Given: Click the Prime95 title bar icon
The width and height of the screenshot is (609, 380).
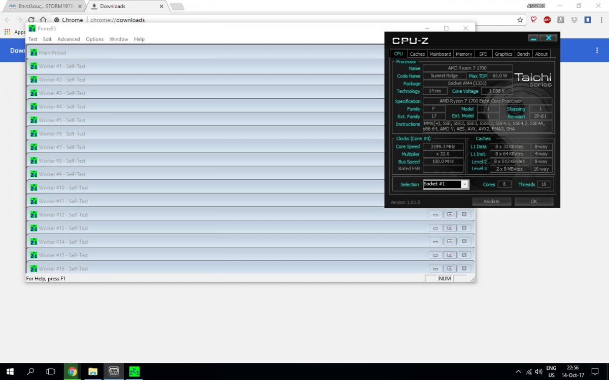Looking at the screenshot, I should (32, 28).
